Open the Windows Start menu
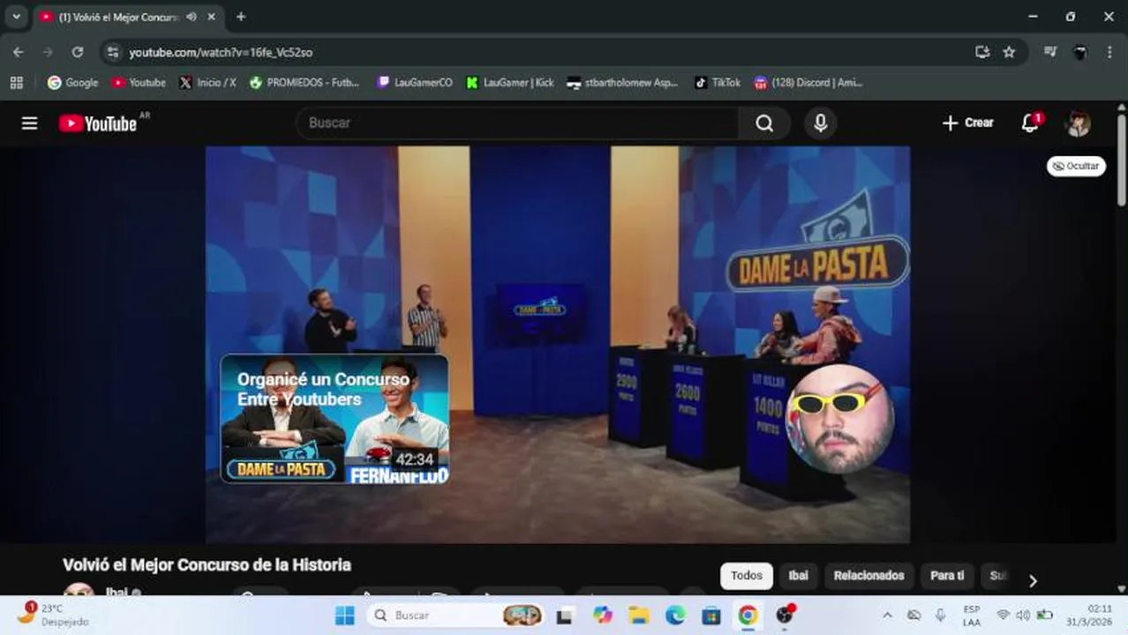This screenshot has width=1128, height=635. 345,615
